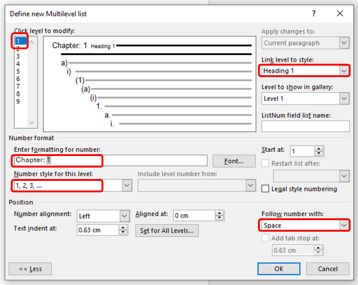Open the Link level to style dropdown

point(344,70)
